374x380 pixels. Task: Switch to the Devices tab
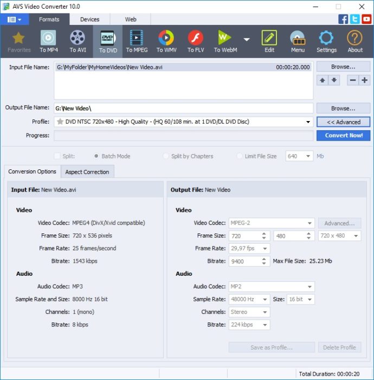click(x=89, y=19)
